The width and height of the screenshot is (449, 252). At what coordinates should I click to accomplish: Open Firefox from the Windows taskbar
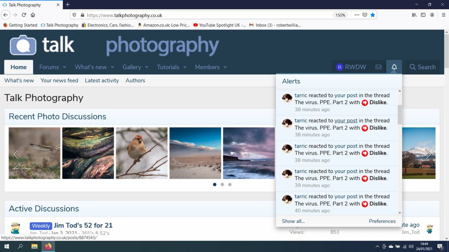(48, 246)
